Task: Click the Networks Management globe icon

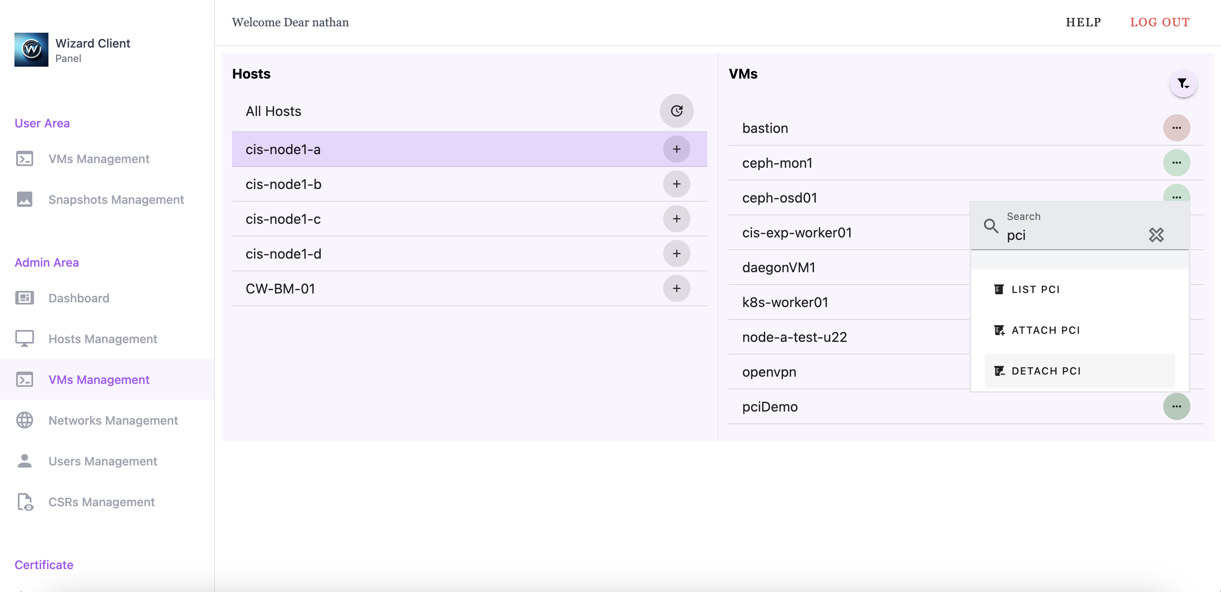Action: click(x=25, y=420)
